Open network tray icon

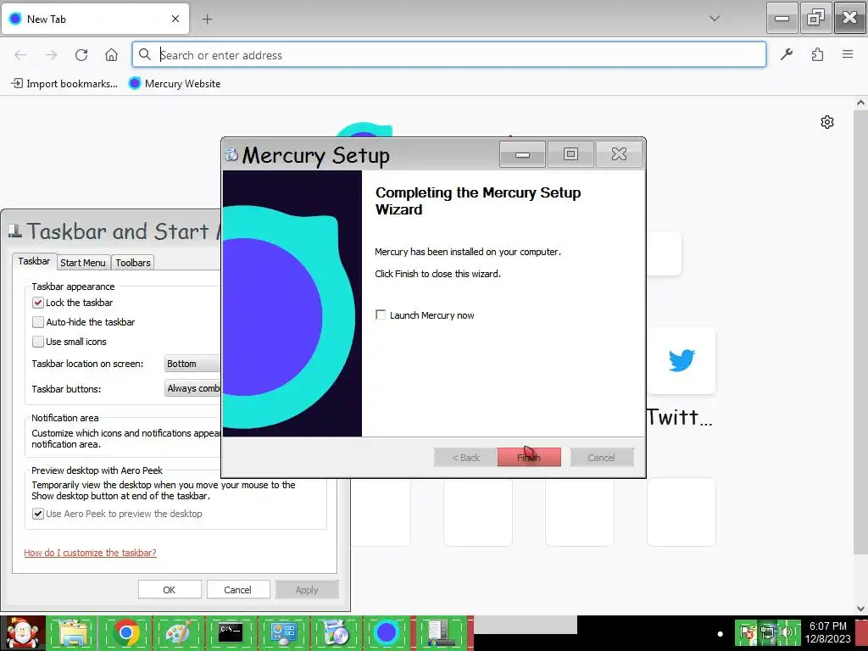[767, 632]
